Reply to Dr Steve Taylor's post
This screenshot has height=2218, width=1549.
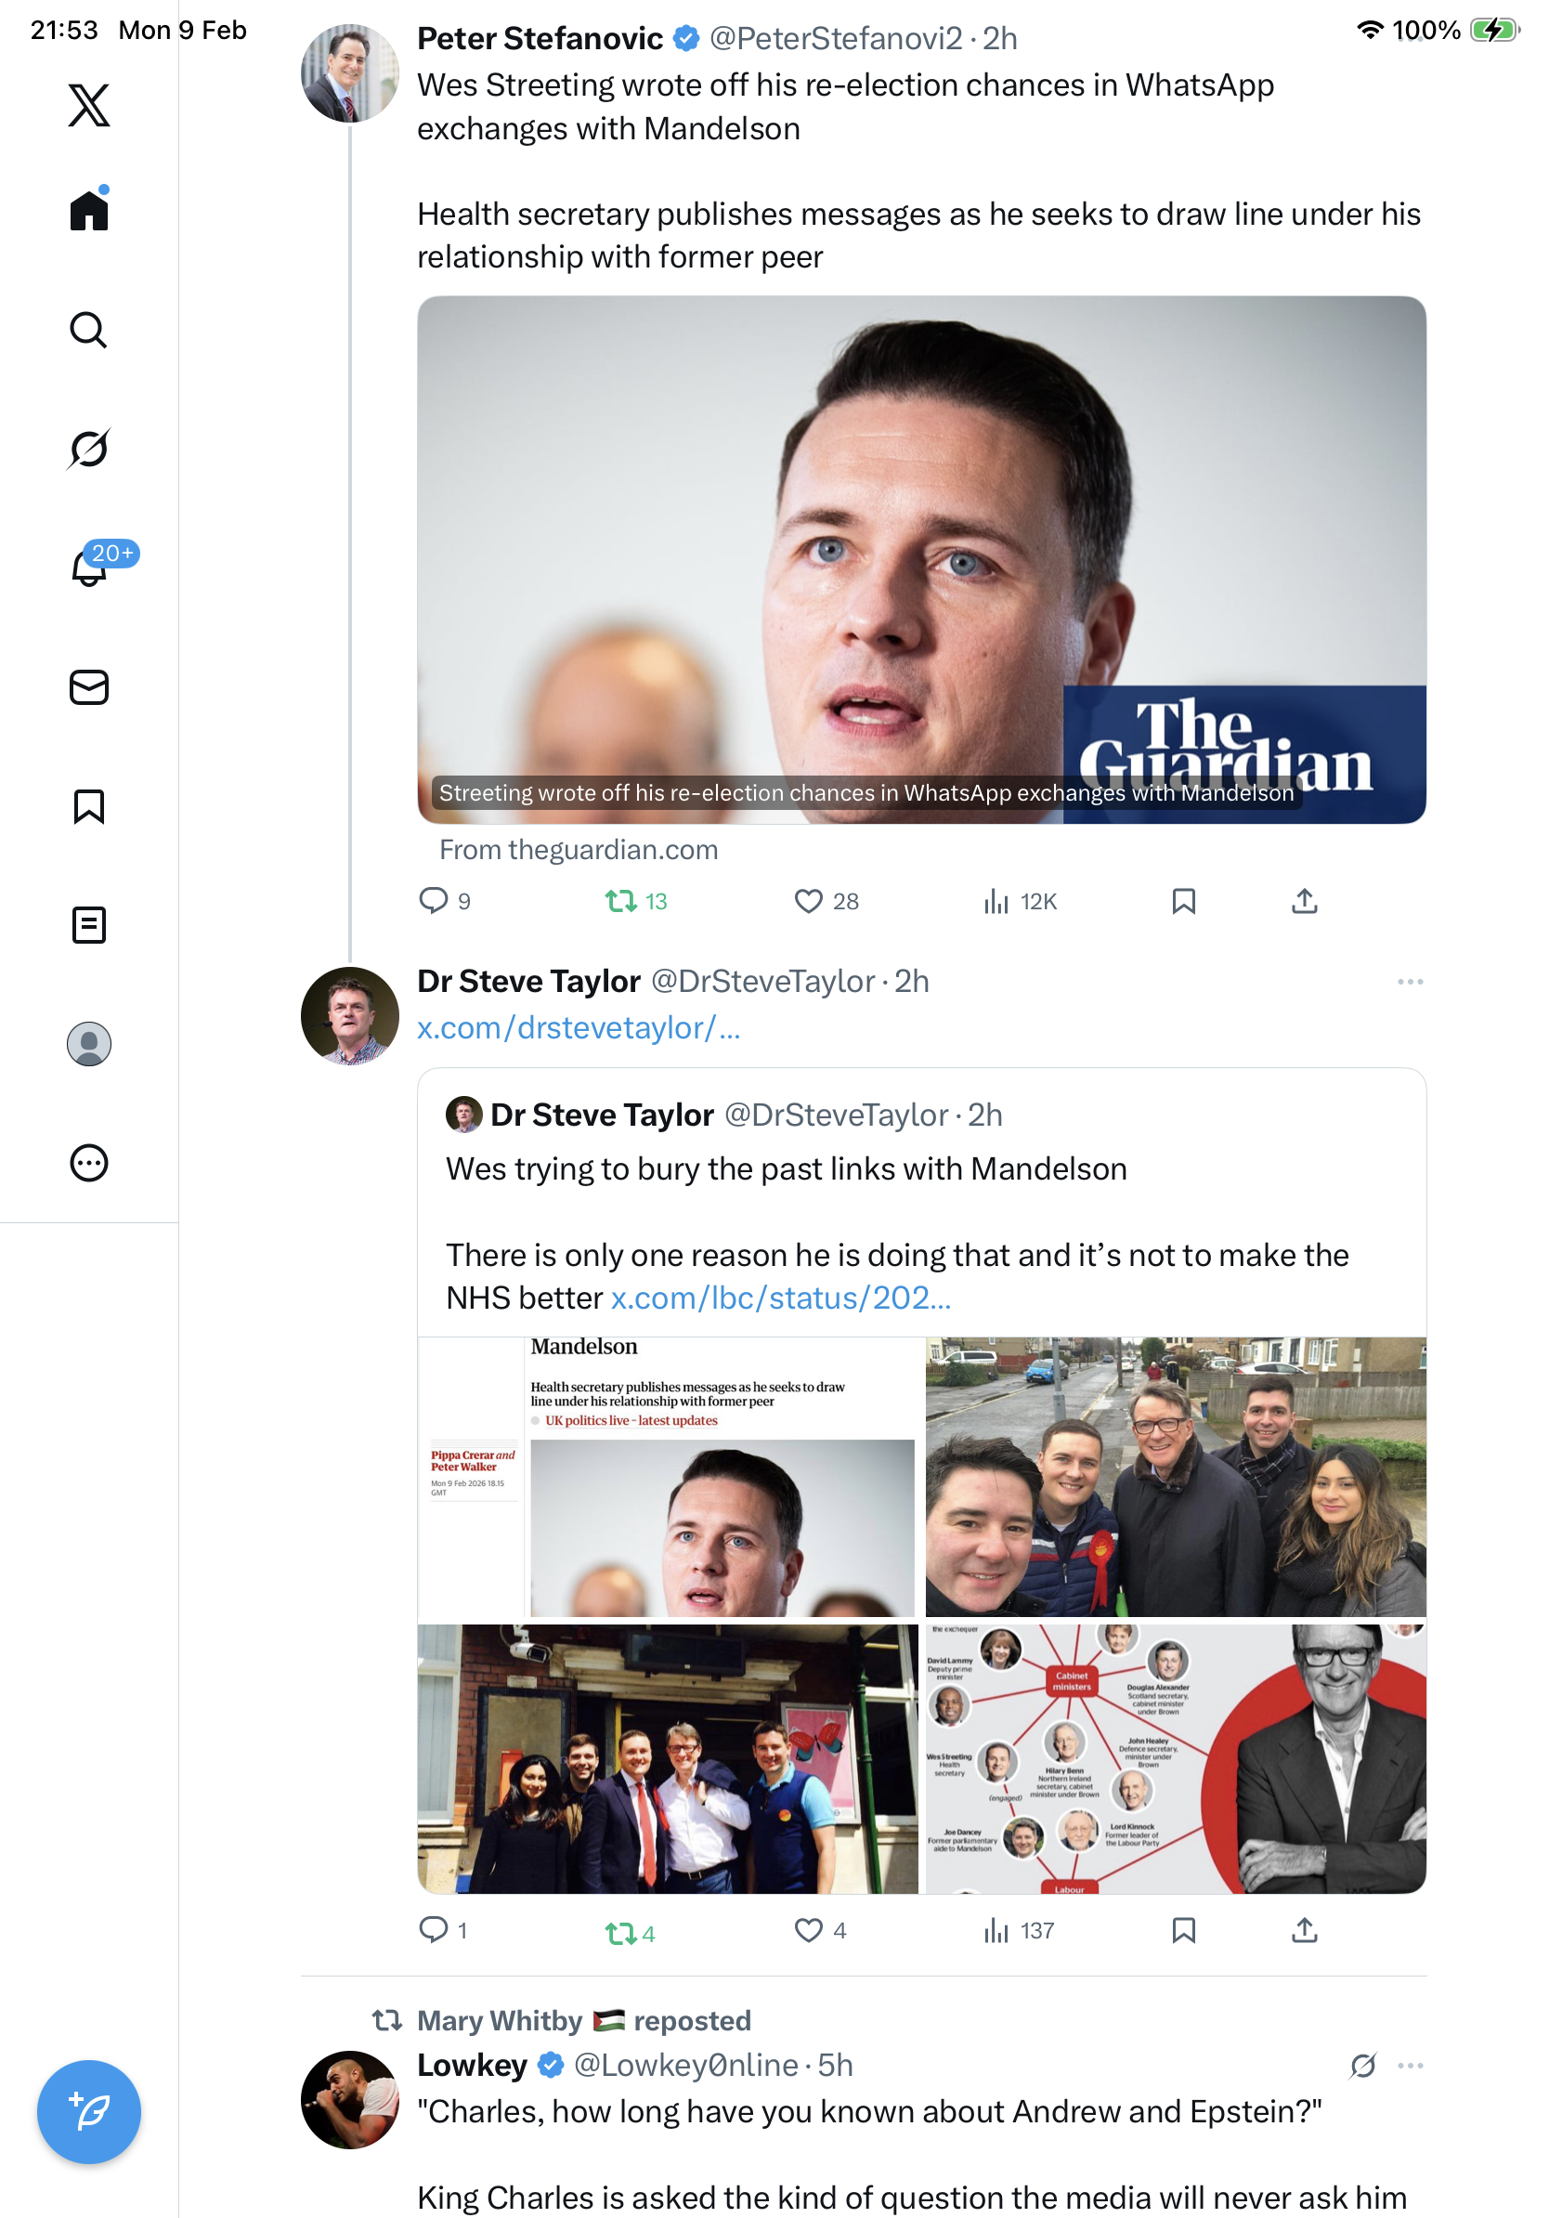(x=434, y=1929)
